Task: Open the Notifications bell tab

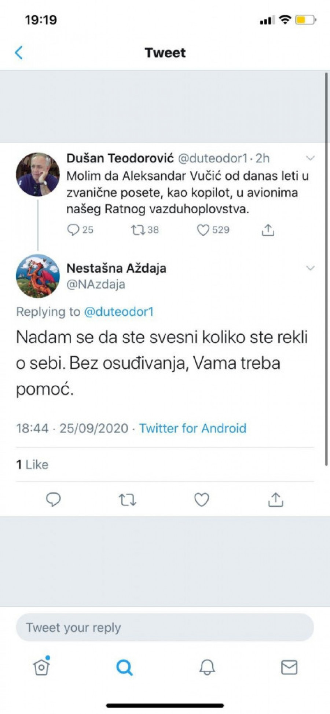Action: (207, 667)
